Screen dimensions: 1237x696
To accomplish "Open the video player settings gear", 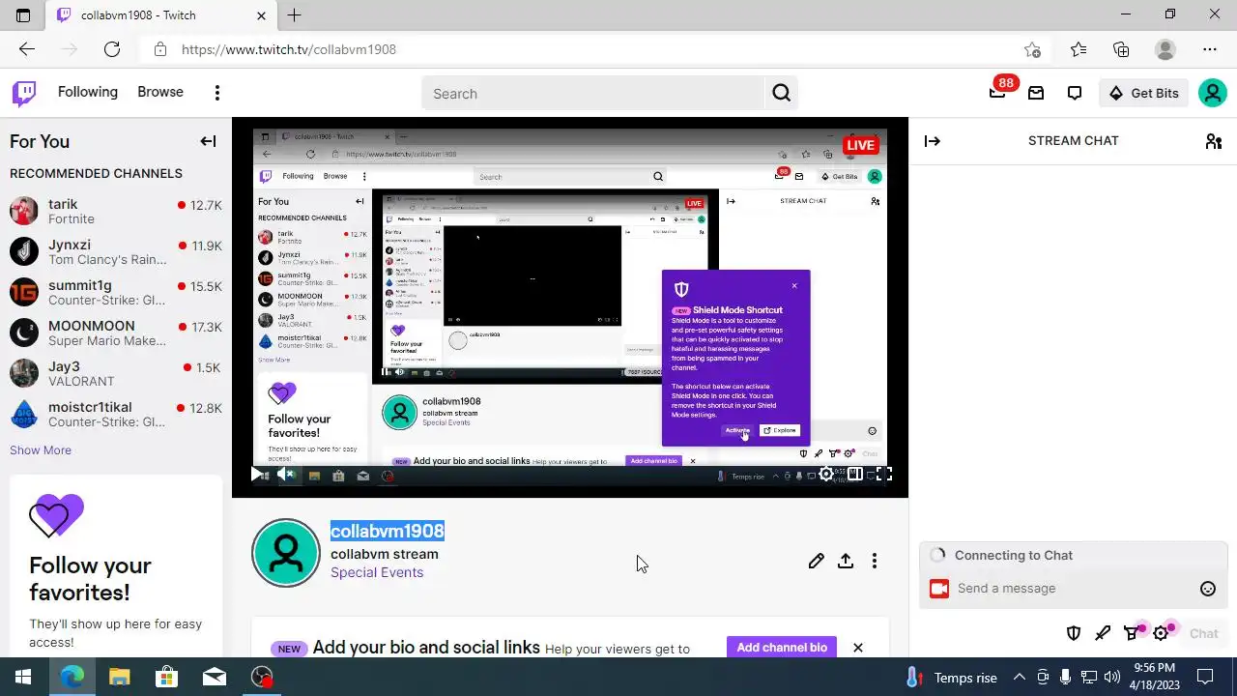I will click(x=826, y=474).
